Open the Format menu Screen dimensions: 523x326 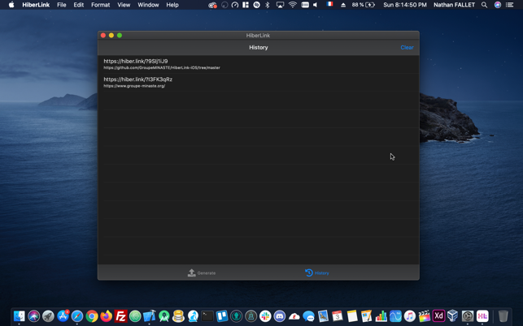(100, 5)
